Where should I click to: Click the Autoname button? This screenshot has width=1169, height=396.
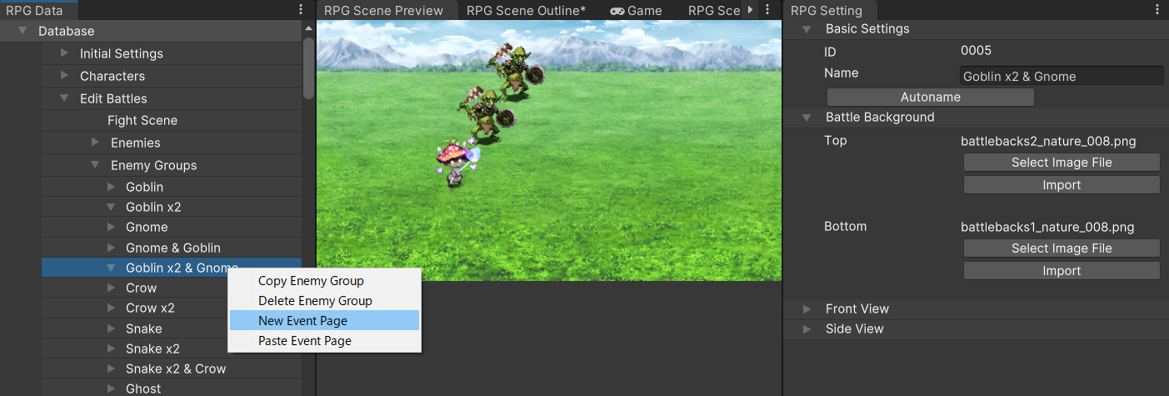coord(931,98)
